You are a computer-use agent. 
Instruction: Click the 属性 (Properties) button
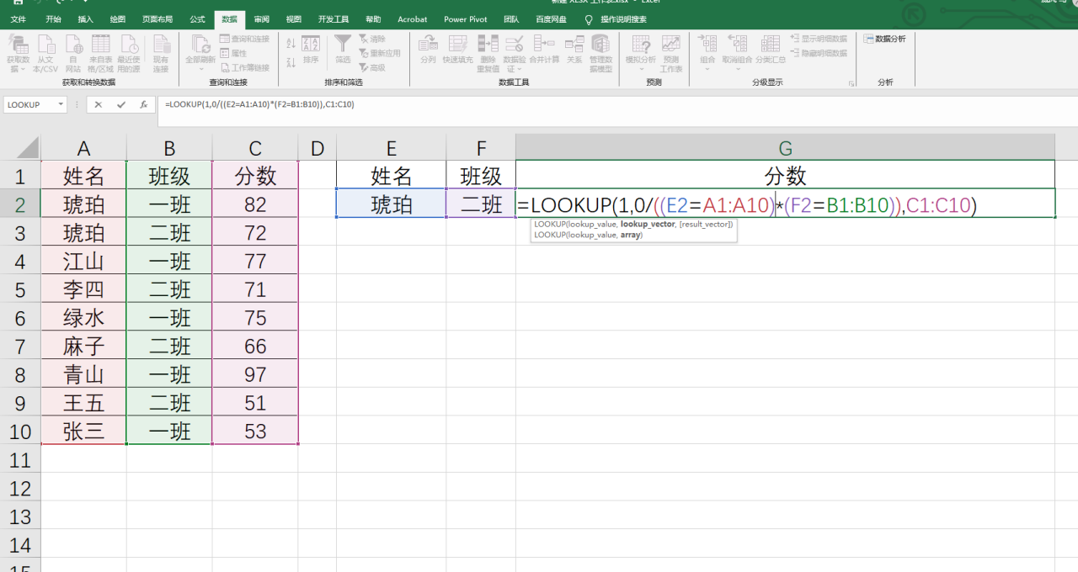[233, 53]
